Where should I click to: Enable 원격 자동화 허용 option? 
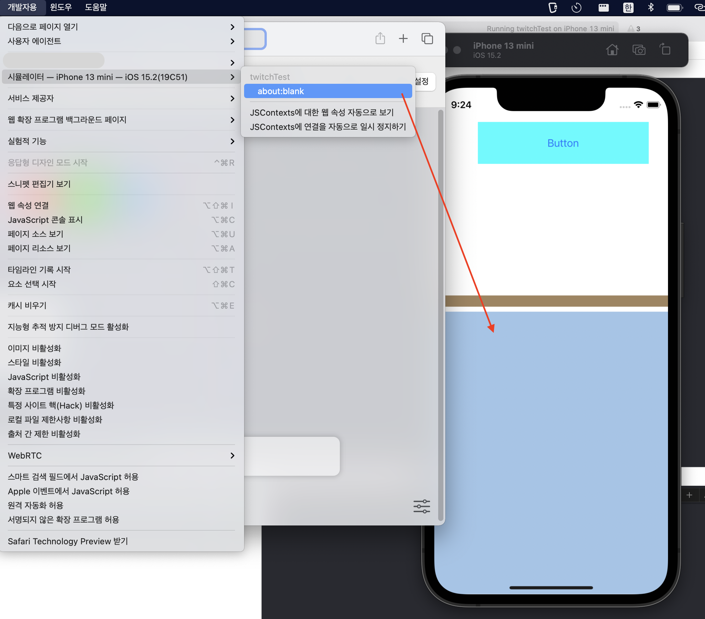[x=35, y=505]
